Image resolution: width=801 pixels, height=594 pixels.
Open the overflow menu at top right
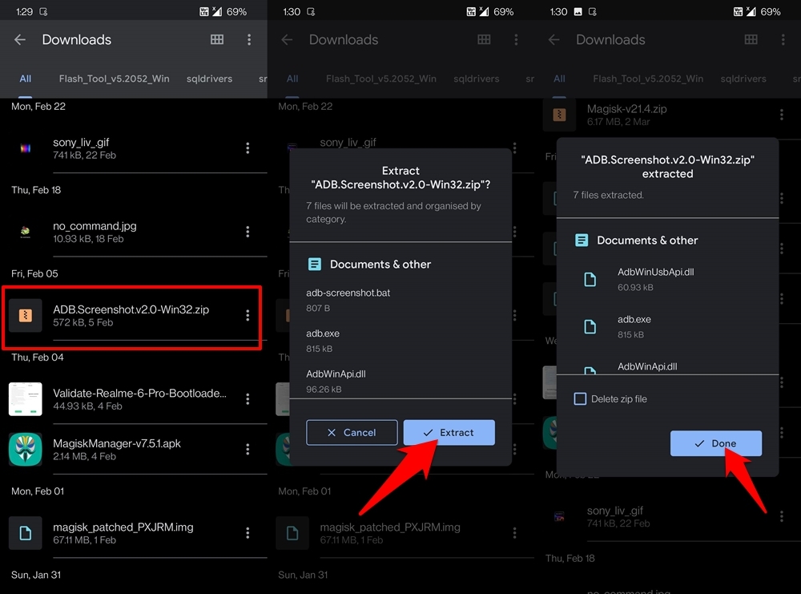click(248, 39)
